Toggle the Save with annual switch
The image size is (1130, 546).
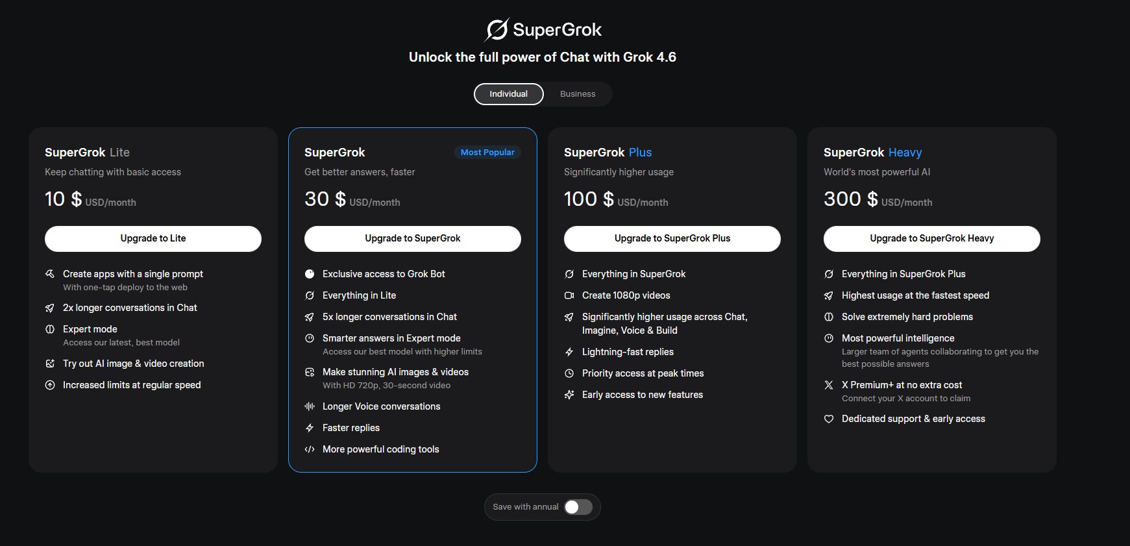(x=578, y=507)
